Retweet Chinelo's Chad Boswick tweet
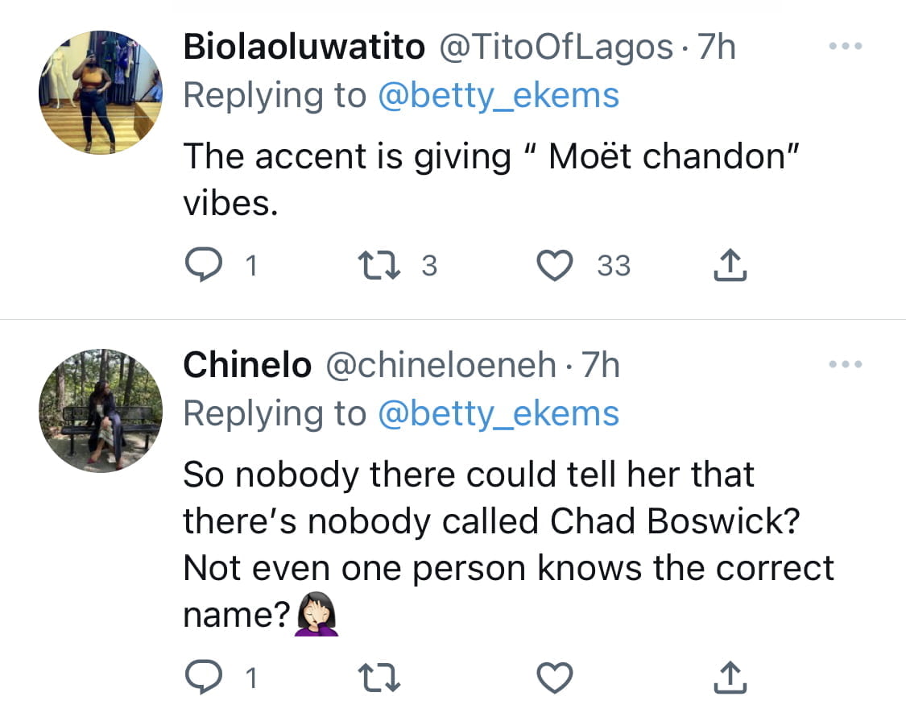906x709 pixels. pyautogui.click(x=379, y=678)
